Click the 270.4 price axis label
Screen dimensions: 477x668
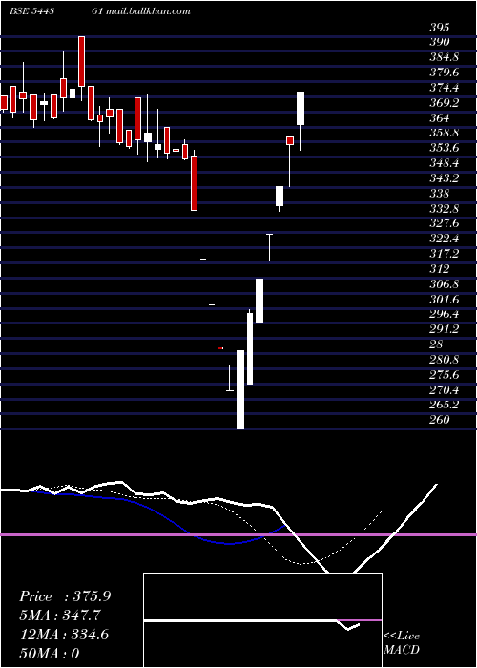tap(445, 390)
